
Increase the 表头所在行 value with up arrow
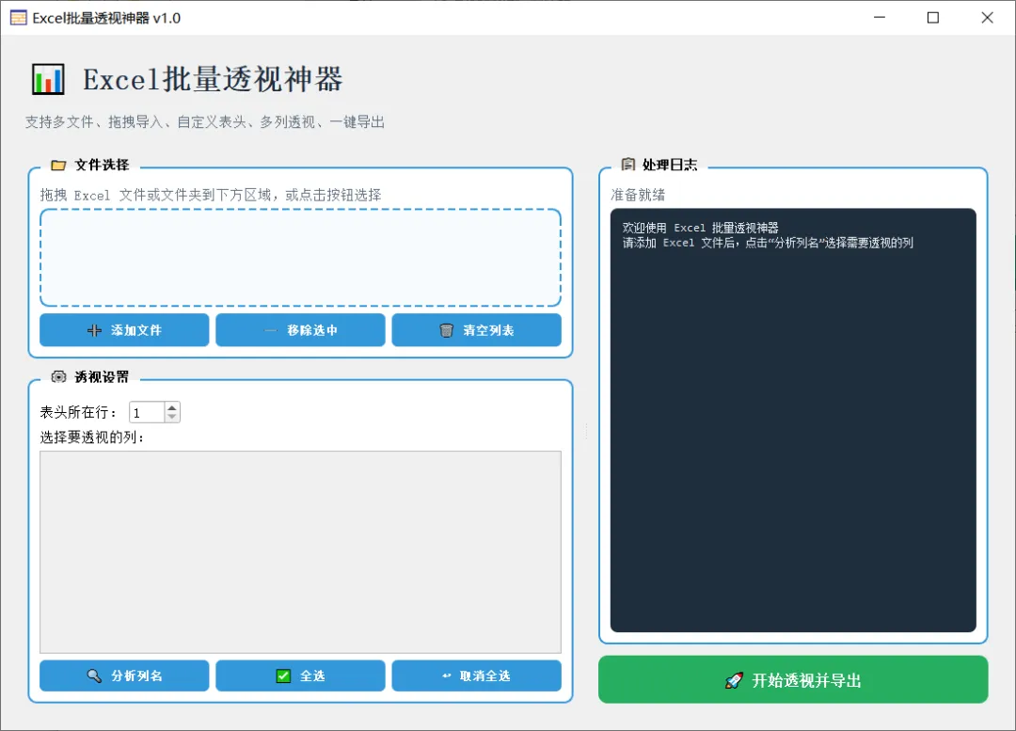[172, 407]
